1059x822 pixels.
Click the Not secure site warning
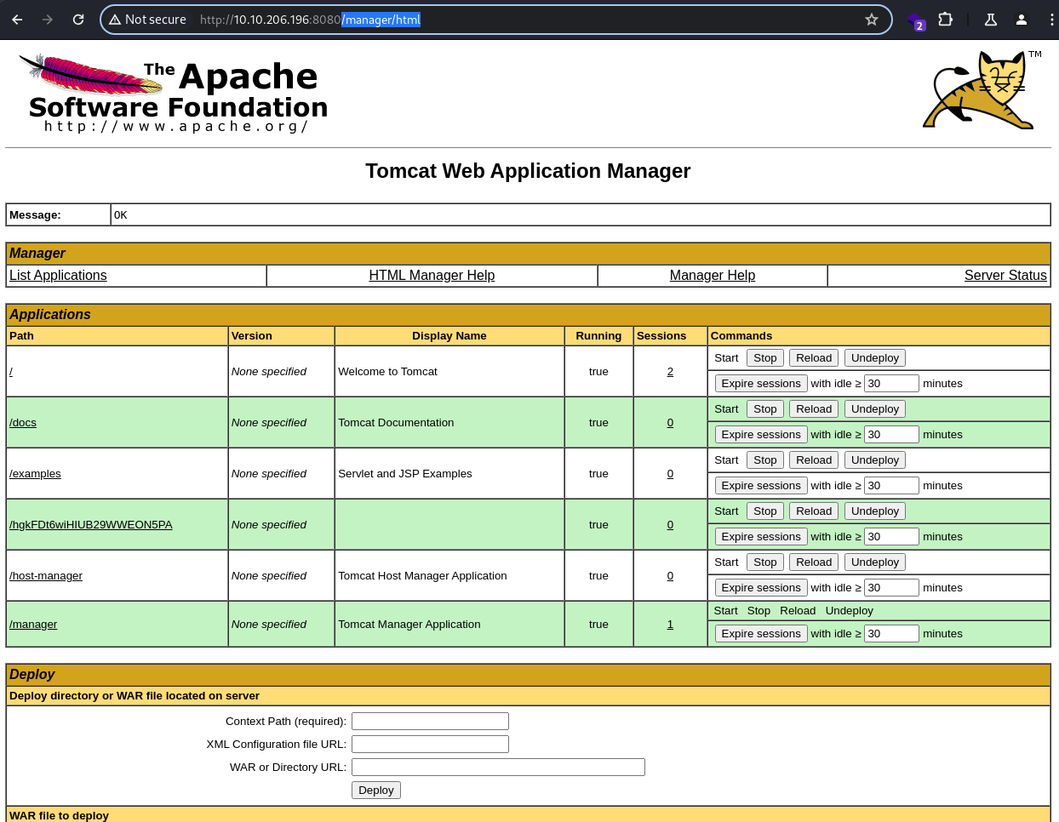click(x=147, y=20)
